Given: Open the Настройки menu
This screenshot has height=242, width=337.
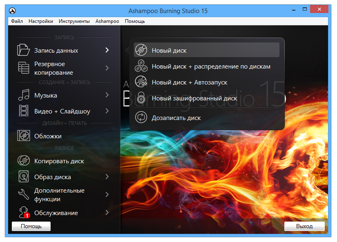Looking at the screenshot, I should (41, 21).
